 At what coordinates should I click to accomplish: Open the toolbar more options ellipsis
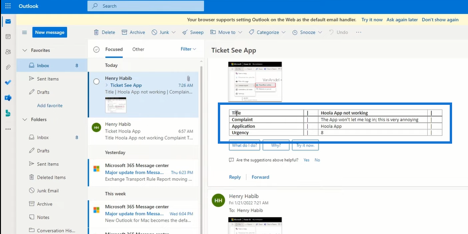(x=359, y=32)
